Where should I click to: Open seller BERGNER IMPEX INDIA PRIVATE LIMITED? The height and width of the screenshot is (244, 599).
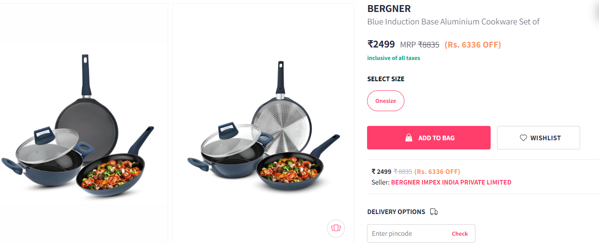[451, 182]
